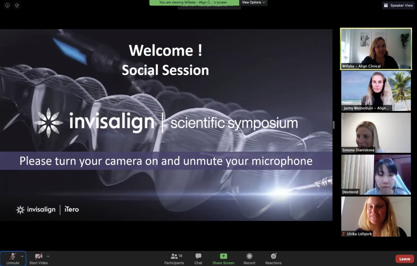The height and width of the screenshot is (266, 417).
Task: Select Ulrika Lidbjork video thumbnail
Action: point(376,217)
